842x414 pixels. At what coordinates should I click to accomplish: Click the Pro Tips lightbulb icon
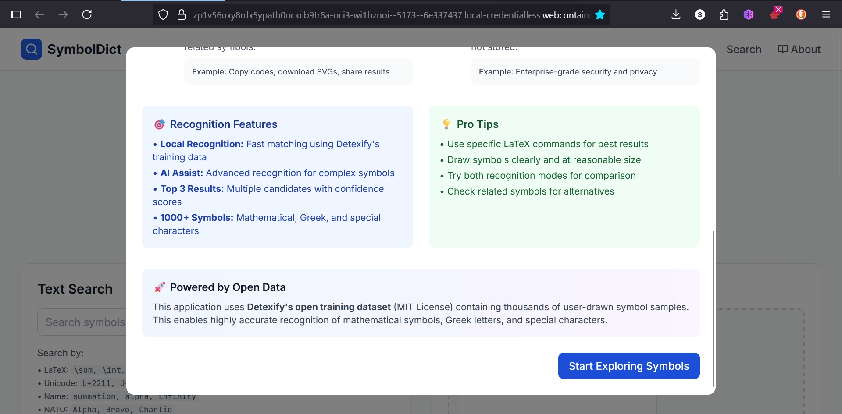coord(446,124)
